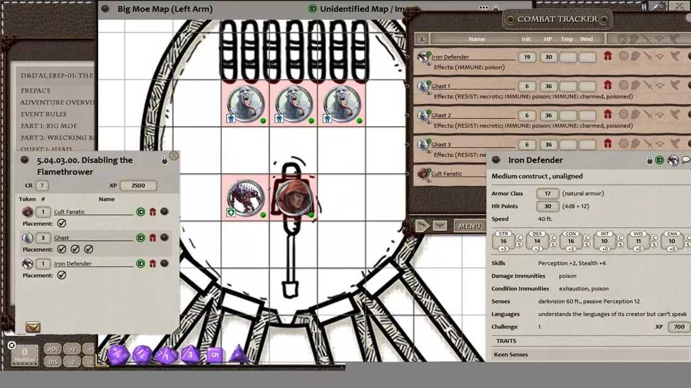
Task: Click Iron Defender wounds field in Combat Tracker
Action: pos(587,57)
